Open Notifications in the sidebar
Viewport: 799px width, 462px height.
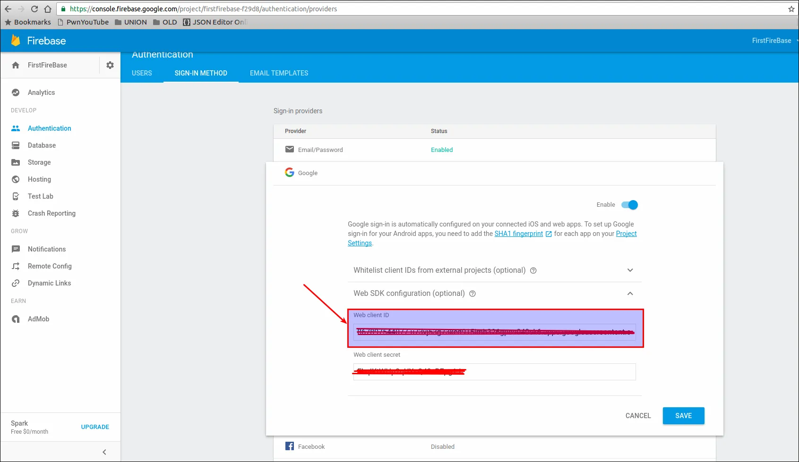[x=47, y=249]
